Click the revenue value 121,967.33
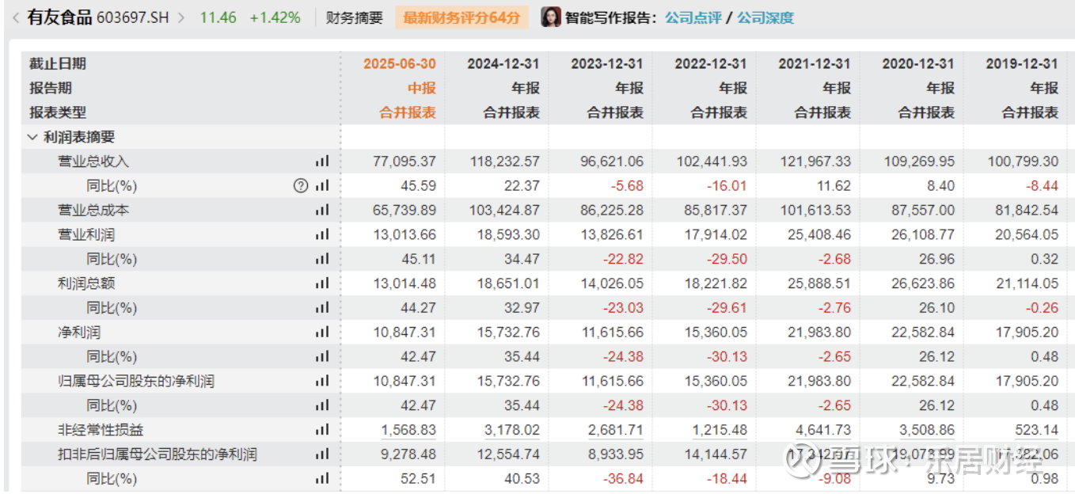1075x494 pixels. click(815, 161)
